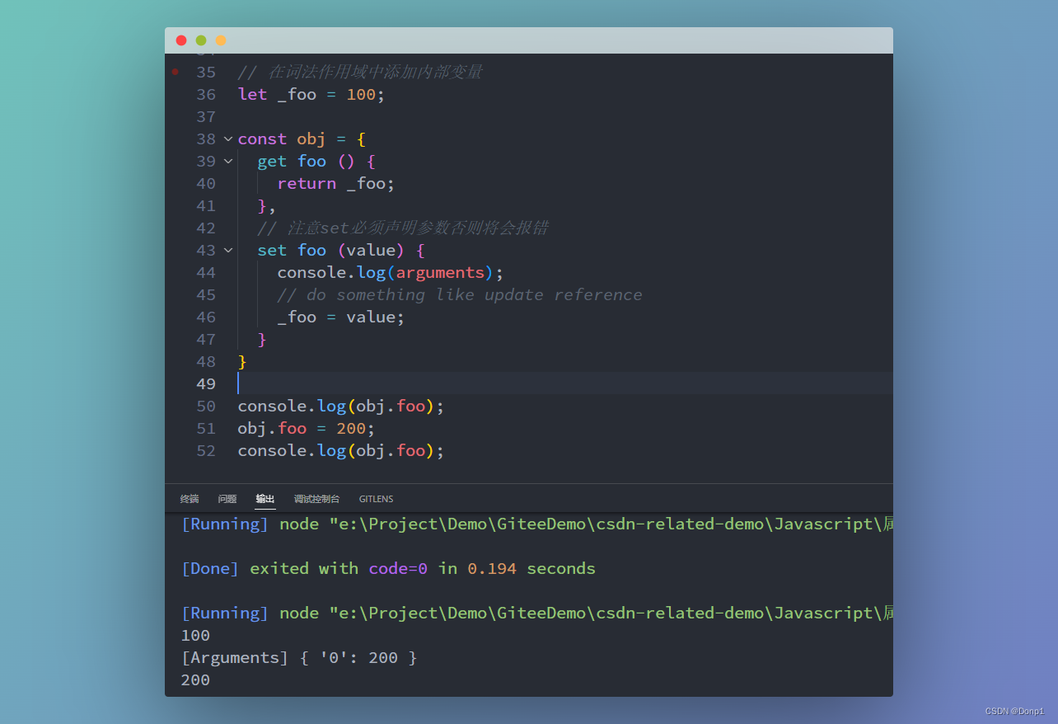Click the comment 在词法作用域中添加内部变量
Viewport: 1058px width, 724px height.
pos(360,72)
